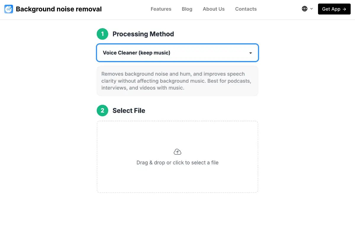The image size is (355, 229).
Task: Expand the language selector chevron
Action: tap(312, 9)
